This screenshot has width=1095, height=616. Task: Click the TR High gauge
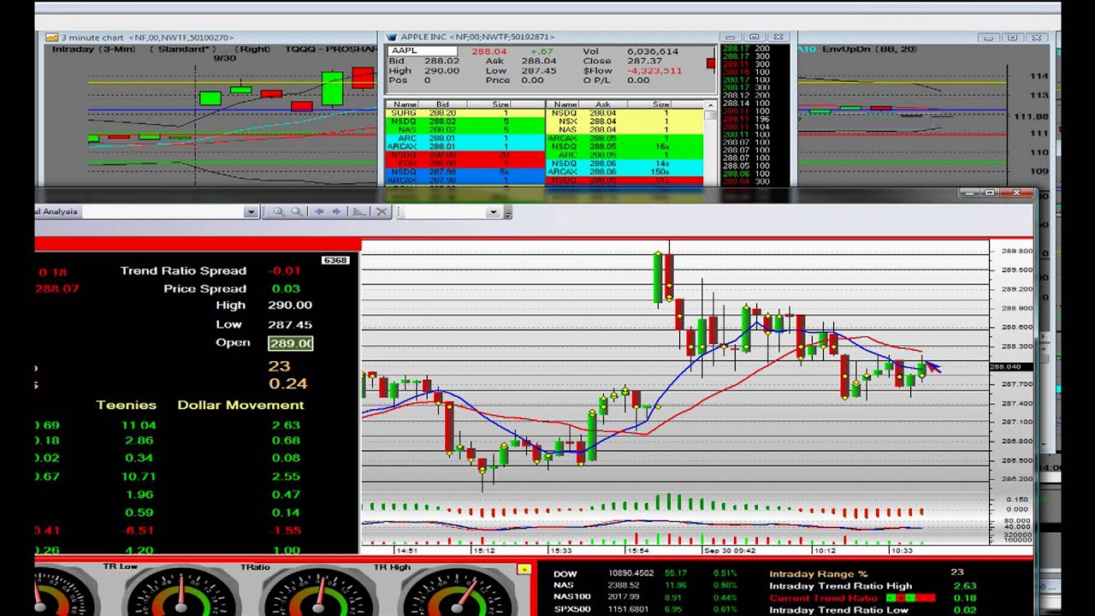[454, 592]
